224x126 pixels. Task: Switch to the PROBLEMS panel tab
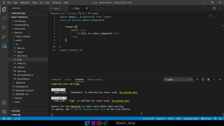click(x=56, y=79)
